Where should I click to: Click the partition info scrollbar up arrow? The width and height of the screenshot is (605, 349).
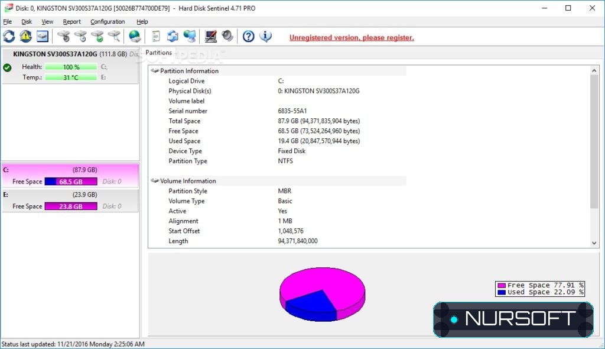[x=594, y=70]
